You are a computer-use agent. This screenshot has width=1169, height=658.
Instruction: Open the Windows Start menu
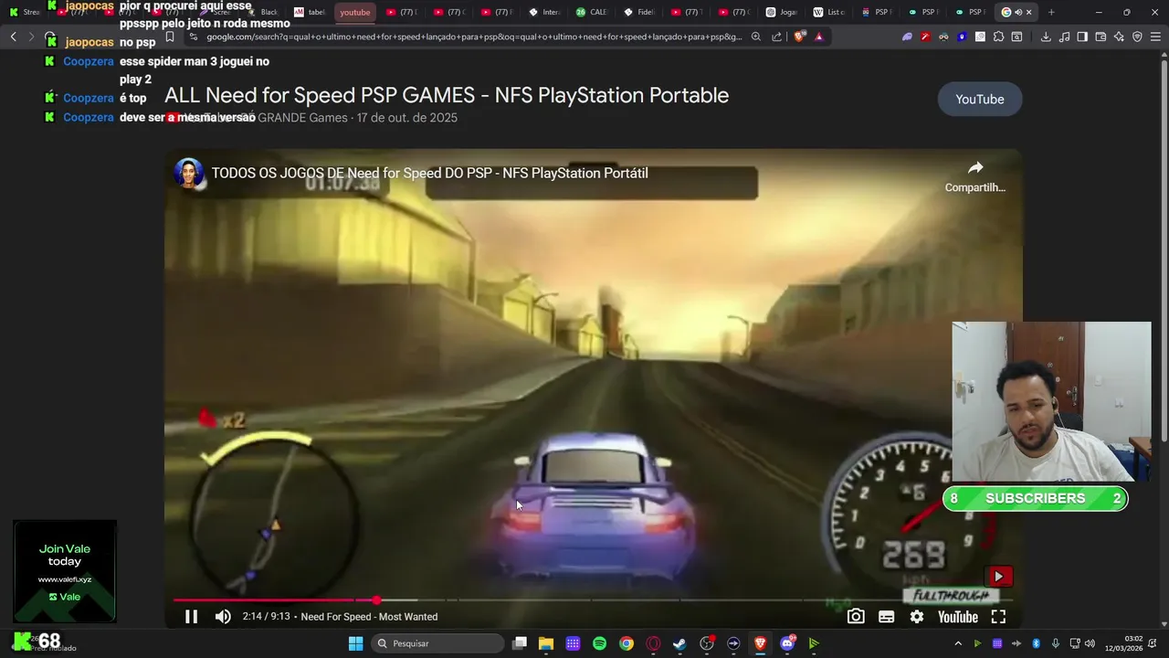pyautogui.click(x=355, y=643)
